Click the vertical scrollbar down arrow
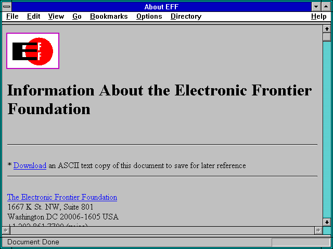This screenshot has width=333, height=249. (x=327, y=222)
